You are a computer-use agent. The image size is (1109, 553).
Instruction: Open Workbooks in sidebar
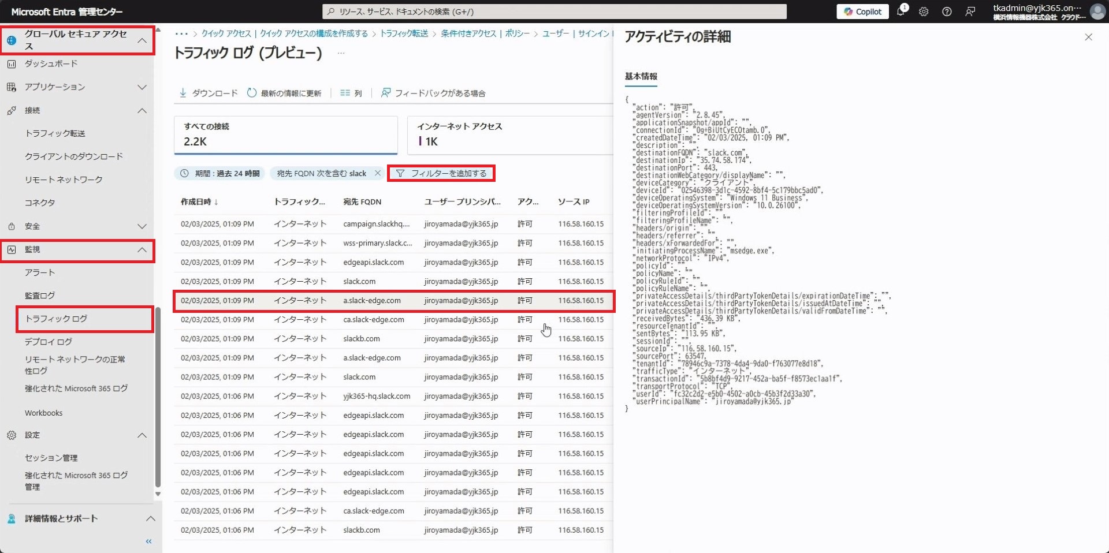[43, 413]
